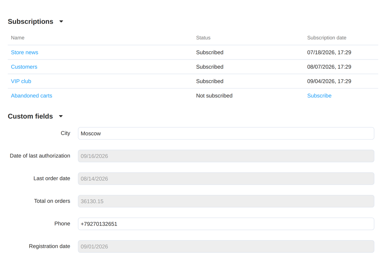386x256 pixels.
Task: Click the Last order date label
Action: (x=52, y=178)
